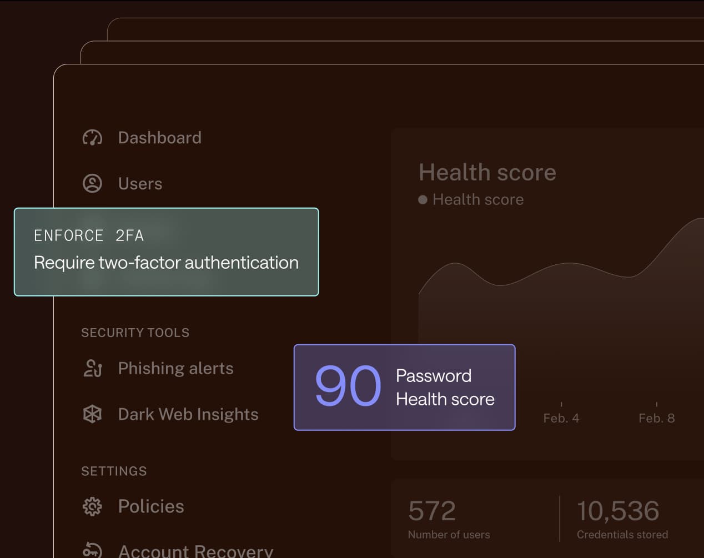Image resolution: width=704 pixels, height=558 pixels.
Task: Click the Users profile icon
Action: (92, 184)
